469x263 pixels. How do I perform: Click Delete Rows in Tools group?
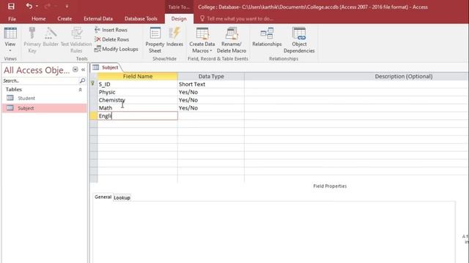tap(111, 39)
